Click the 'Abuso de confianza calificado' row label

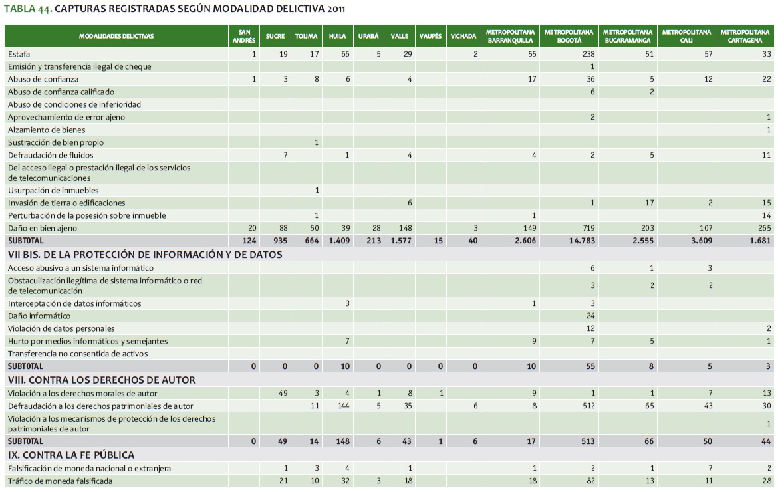[x=61, y=92]
